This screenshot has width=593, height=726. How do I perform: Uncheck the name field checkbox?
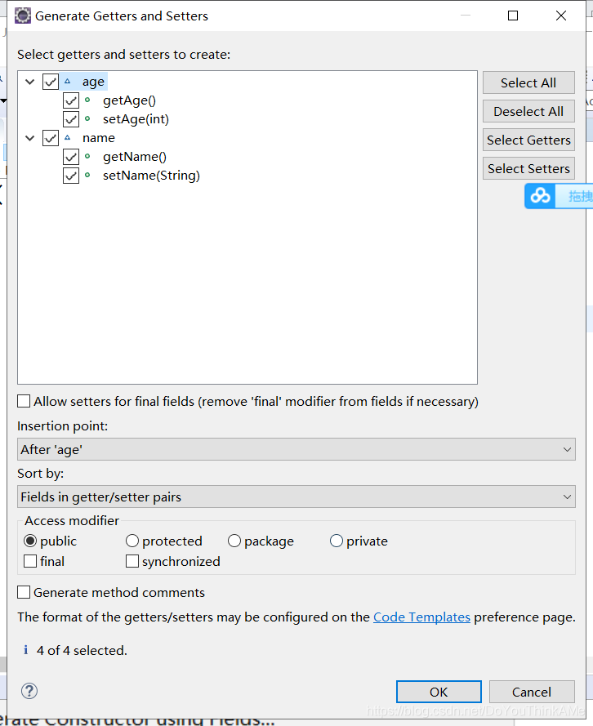tap(51, 138)
